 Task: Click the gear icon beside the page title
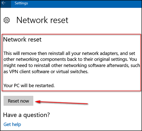pos(7,20)
